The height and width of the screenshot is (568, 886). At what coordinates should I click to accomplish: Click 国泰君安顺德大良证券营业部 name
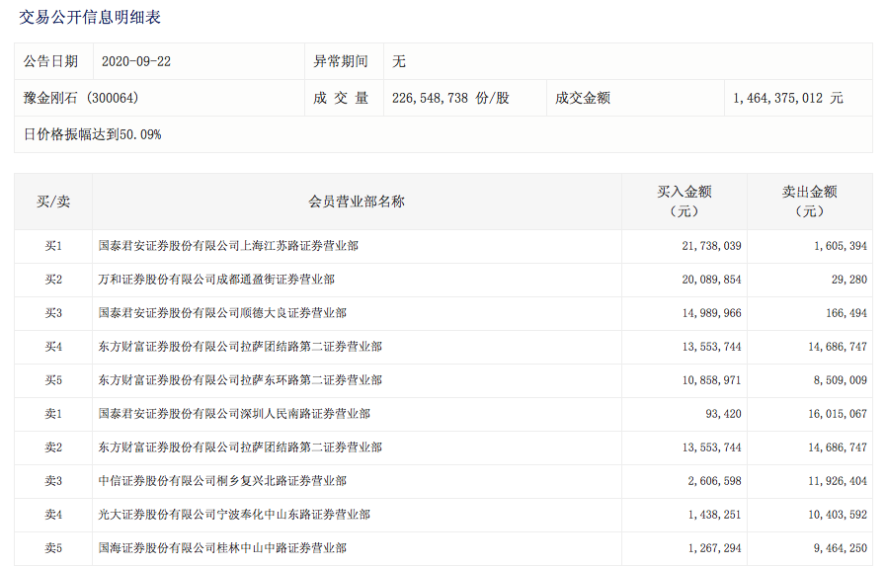(x=222, y=314)
